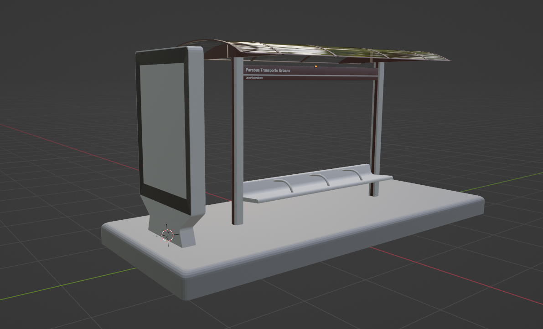
Task: Click the "Leon Guanajuato" small sign text
Action: 254,78
